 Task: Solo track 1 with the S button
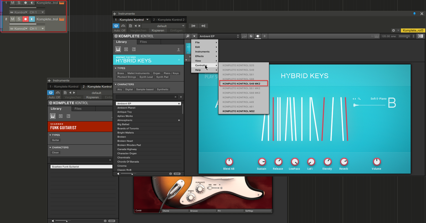click(19, 3)
